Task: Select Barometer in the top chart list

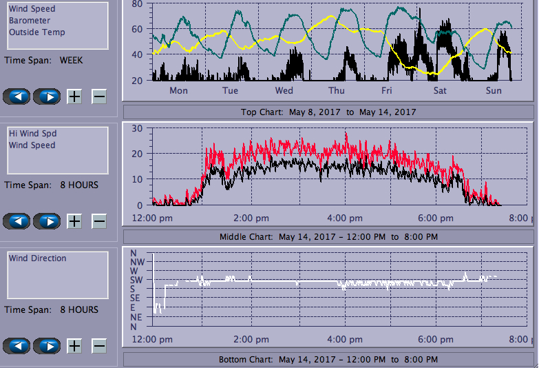Action: (30, 21)
